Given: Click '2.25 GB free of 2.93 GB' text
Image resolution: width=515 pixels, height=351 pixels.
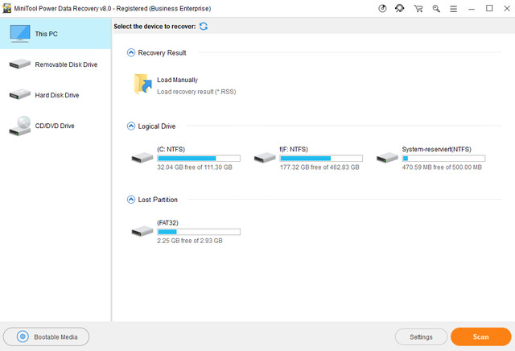Looking at the screenshot, I should [x=190, y=241].
